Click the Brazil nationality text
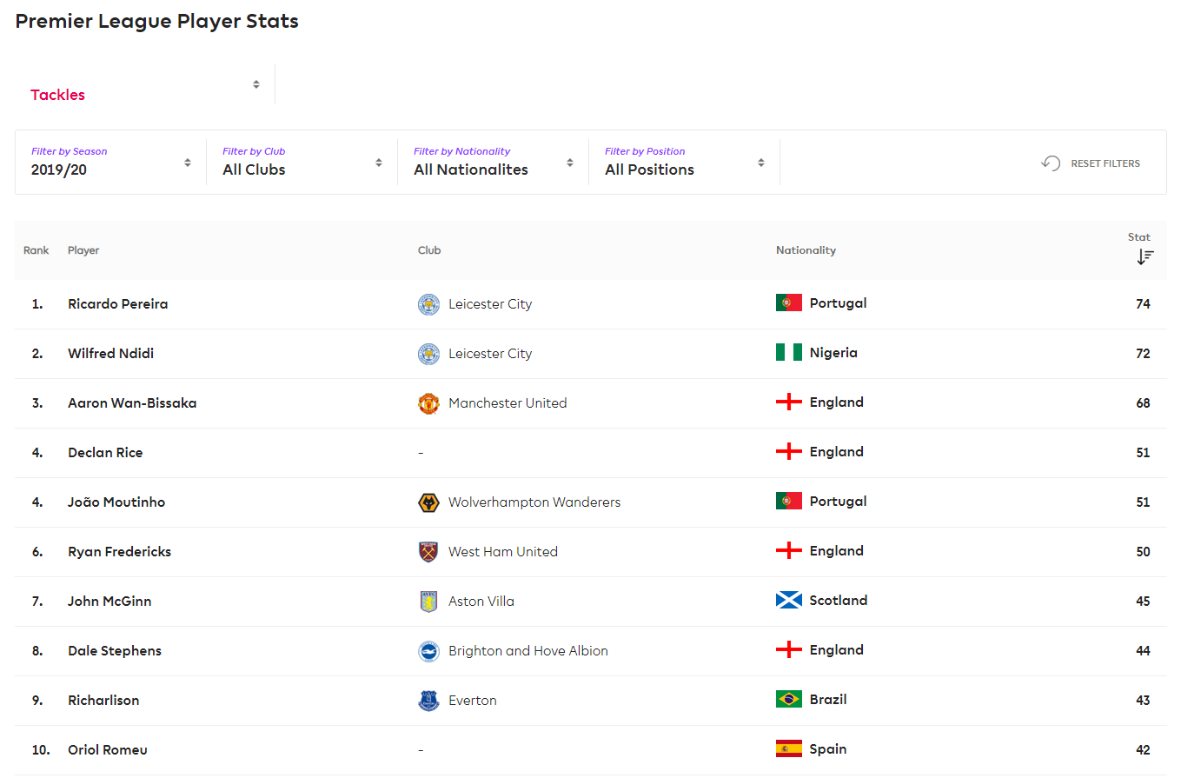 [828, 700]
